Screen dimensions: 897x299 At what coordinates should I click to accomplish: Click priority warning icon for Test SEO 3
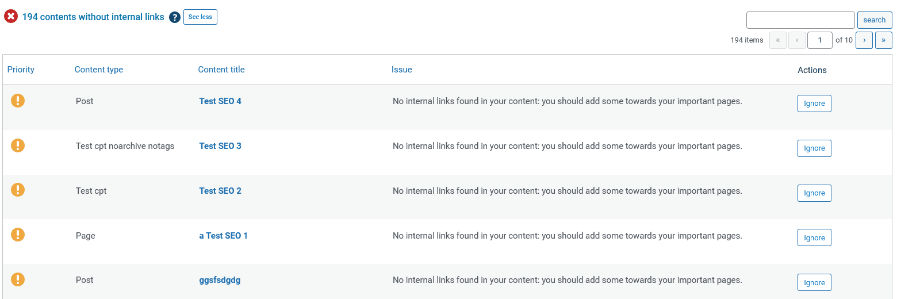pyautogui.click(x=18, y=146)
